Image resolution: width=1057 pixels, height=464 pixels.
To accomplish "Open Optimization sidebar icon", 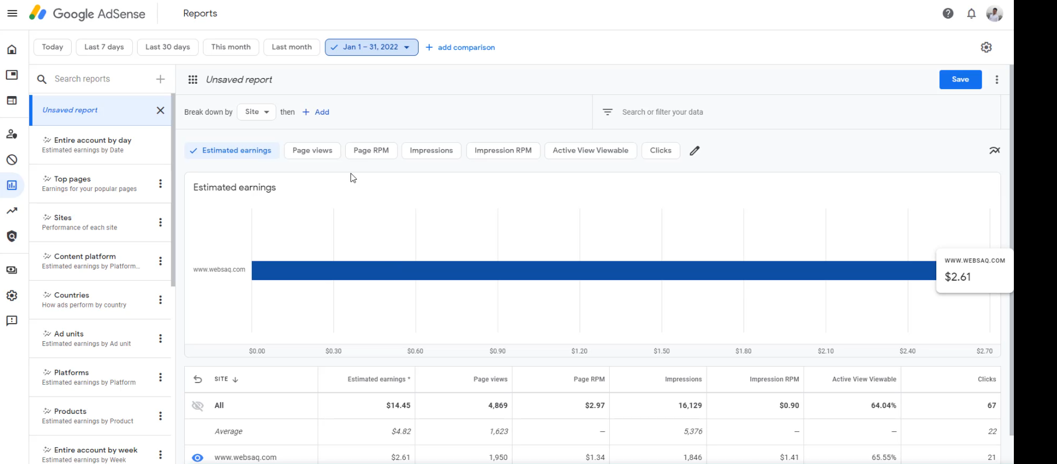I will coord(12,211).
